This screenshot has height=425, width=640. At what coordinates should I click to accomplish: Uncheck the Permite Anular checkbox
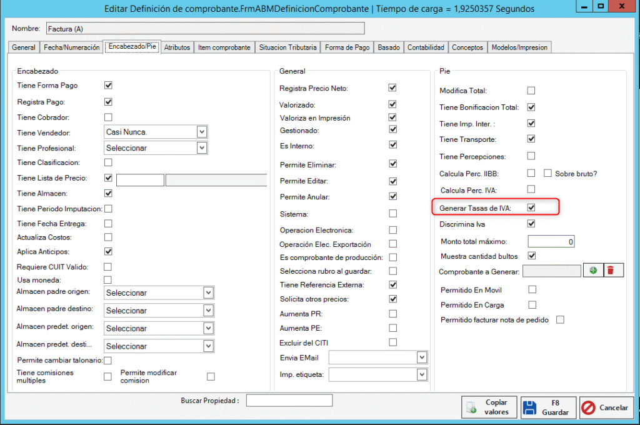pos(392,196)
